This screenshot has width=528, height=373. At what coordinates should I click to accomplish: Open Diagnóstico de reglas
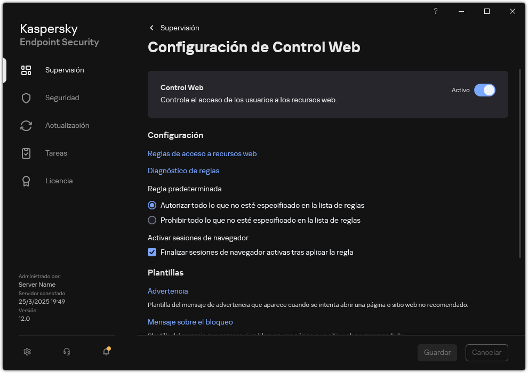coord(183,171)
